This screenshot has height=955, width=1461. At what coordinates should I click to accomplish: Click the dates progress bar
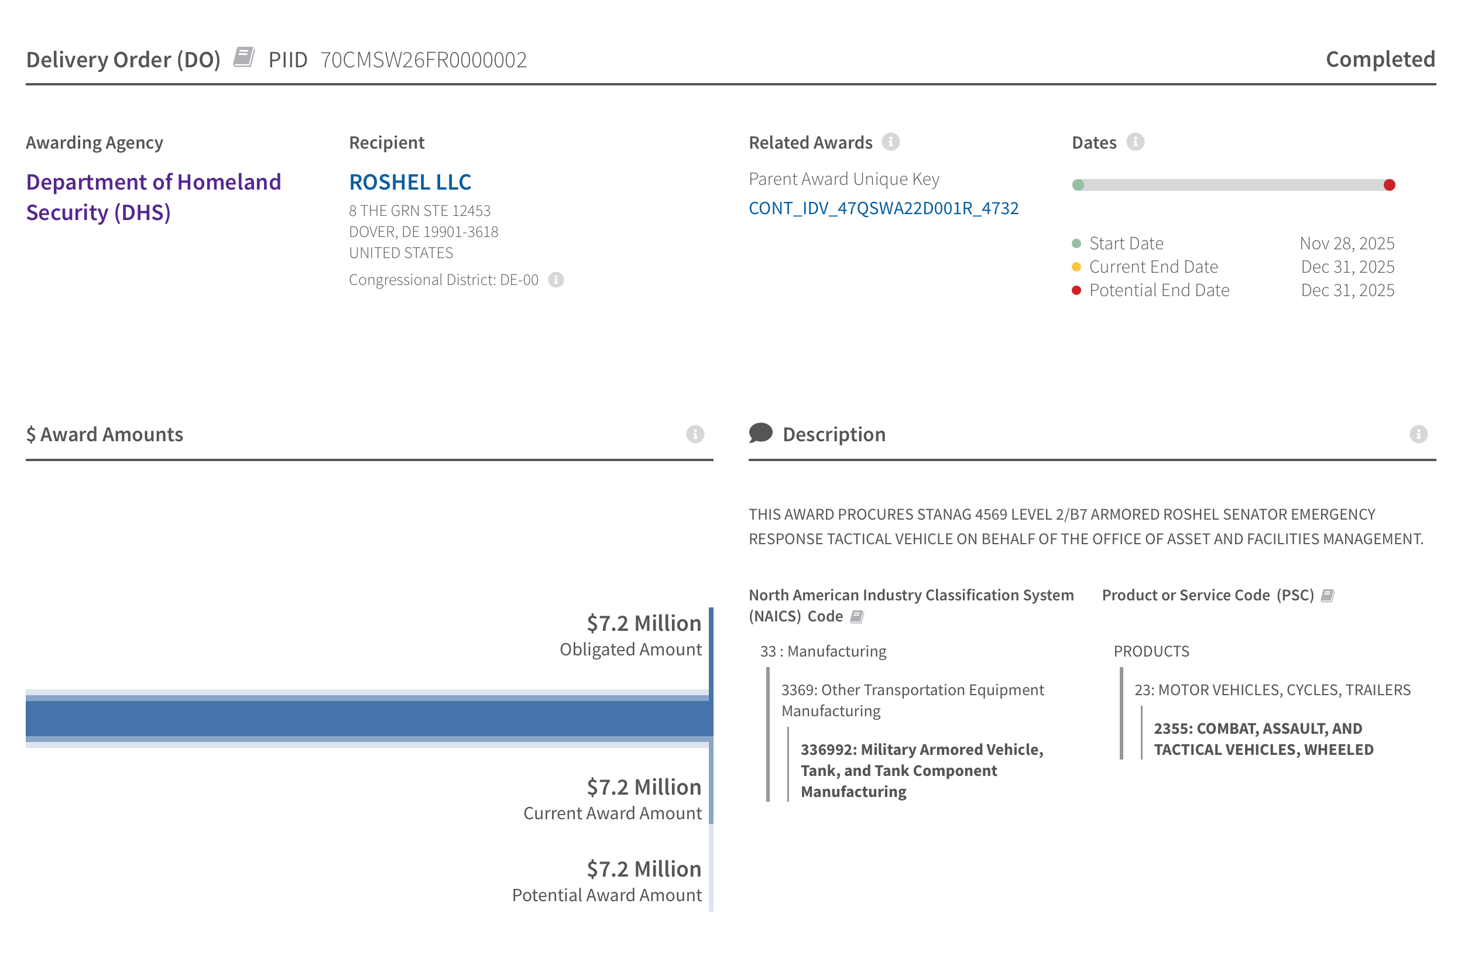click(x=1234, y=185)
